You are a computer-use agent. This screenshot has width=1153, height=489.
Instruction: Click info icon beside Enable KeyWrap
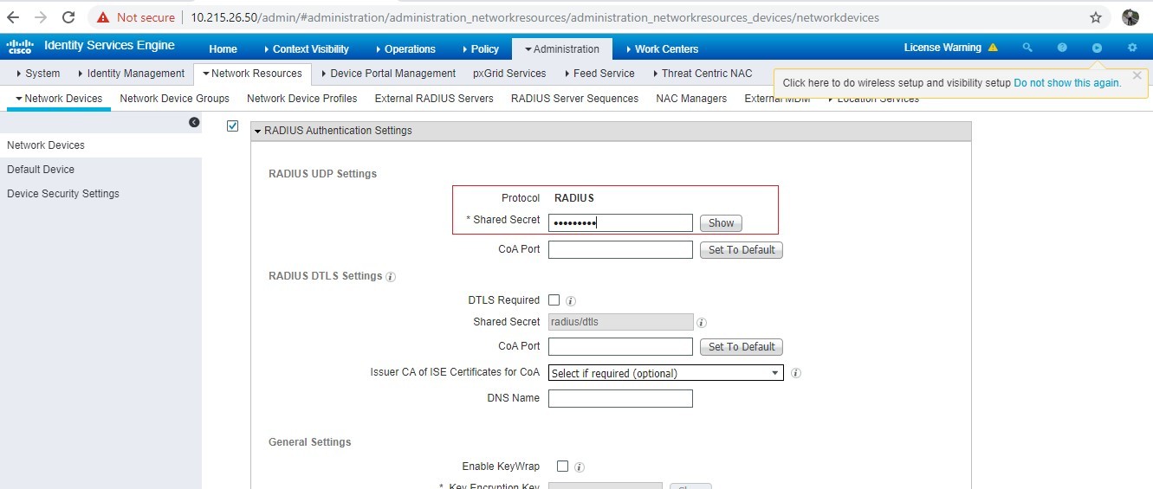[580, 467]
